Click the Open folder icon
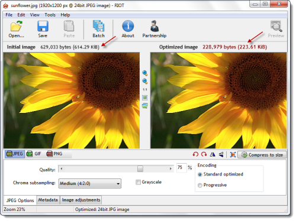296x221 pixels. 16,26
